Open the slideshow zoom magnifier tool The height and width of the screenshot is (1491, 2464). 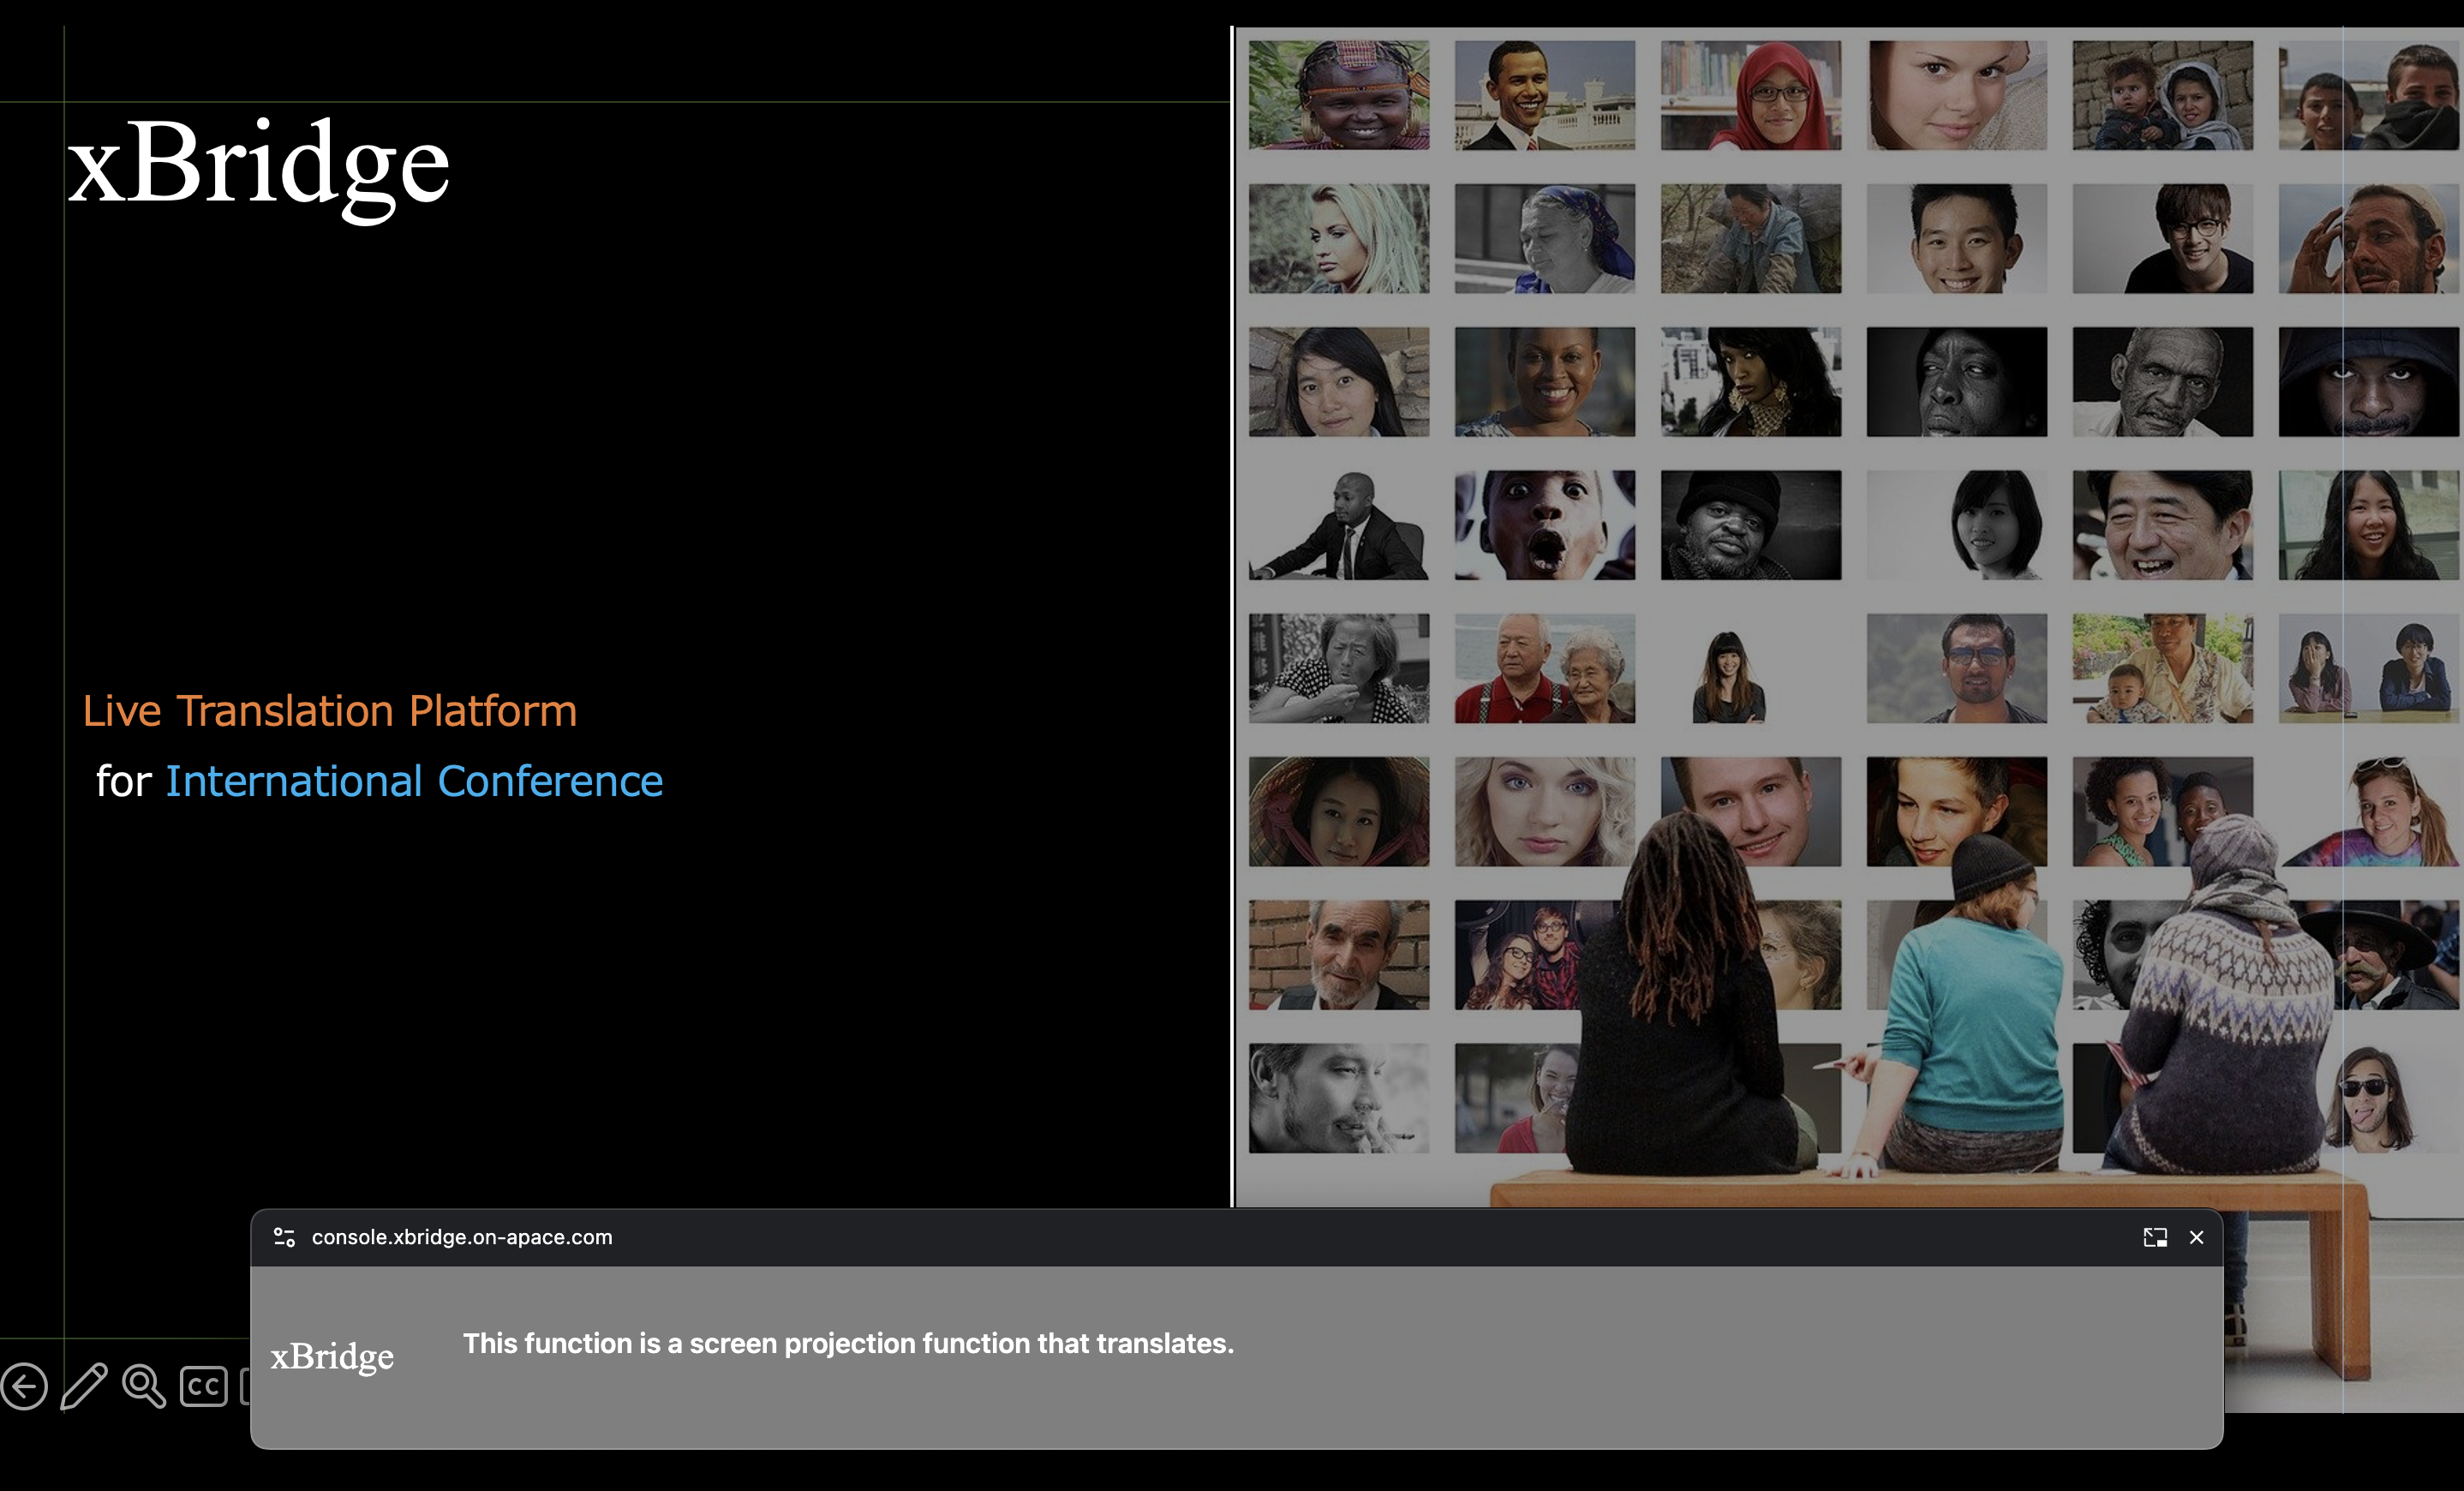click(144, 1386)
